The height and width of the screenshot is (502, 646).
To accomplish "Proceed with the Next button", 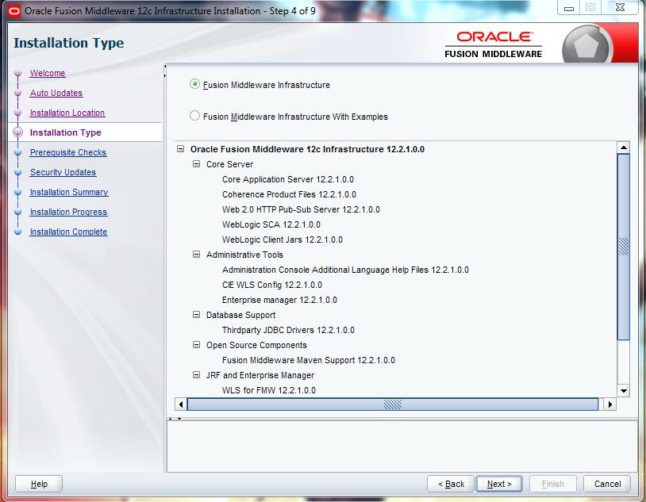I will point(499,484).
